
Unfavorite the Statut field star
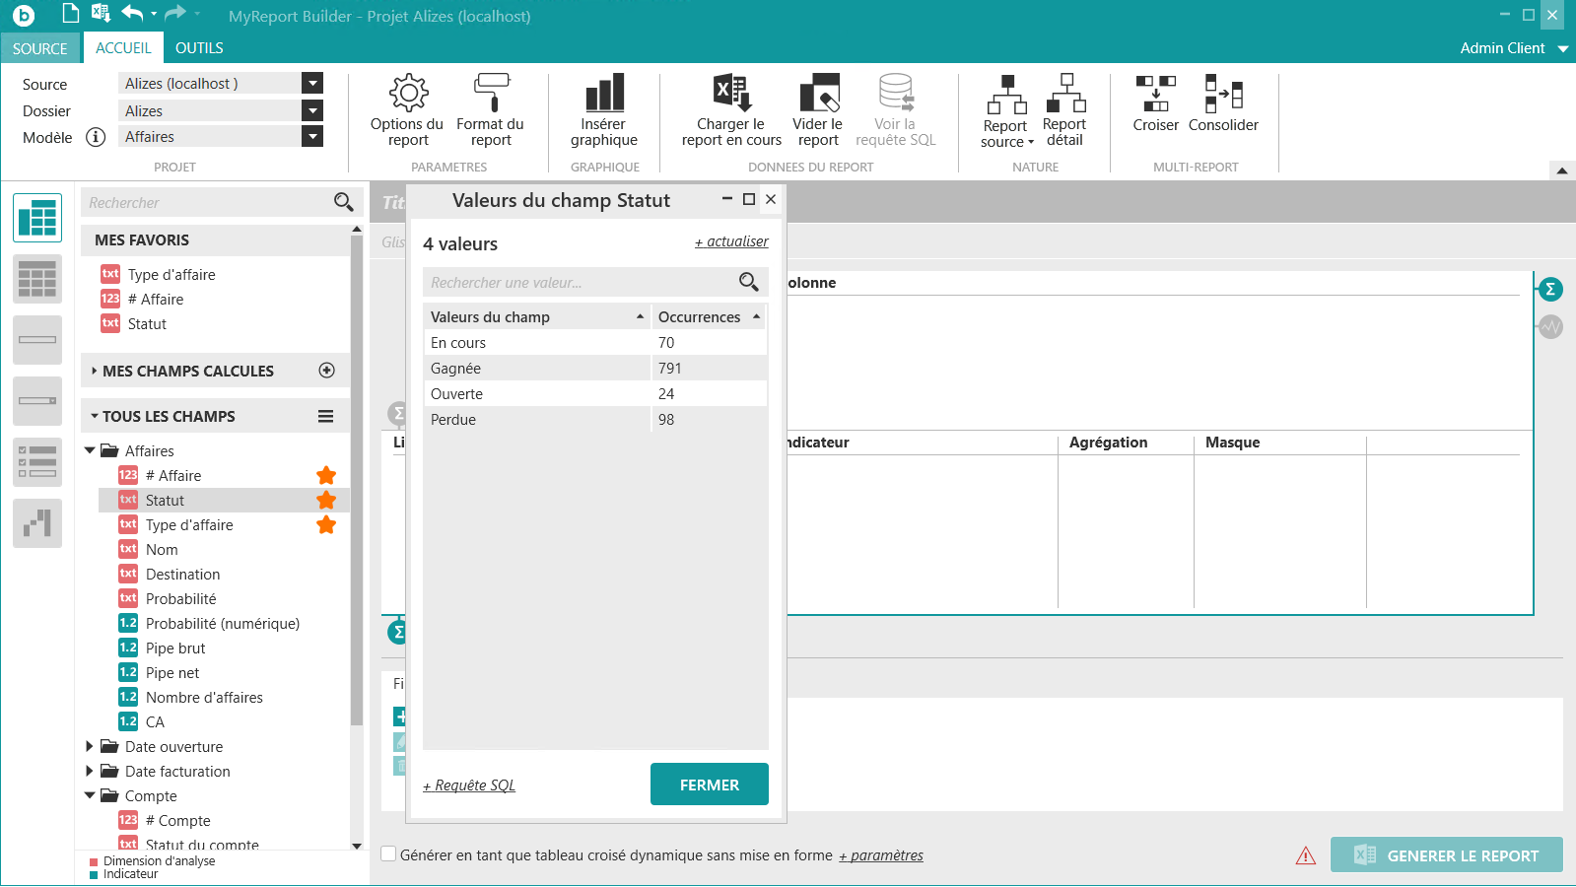(x=326, y=501)
